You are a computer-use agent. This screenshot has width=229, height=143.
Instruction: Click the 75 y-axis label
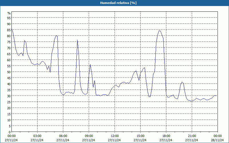9,42
